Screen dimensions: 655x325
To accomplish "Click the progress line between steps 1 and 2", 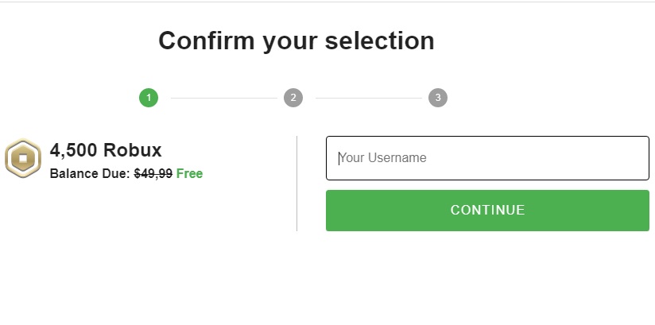I will point(221,99).
